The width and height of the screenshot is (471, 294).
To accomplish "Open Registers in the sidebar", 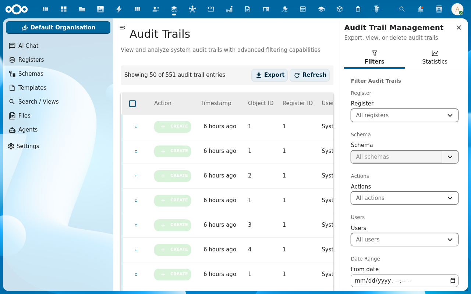I will (x=59, y=60).
